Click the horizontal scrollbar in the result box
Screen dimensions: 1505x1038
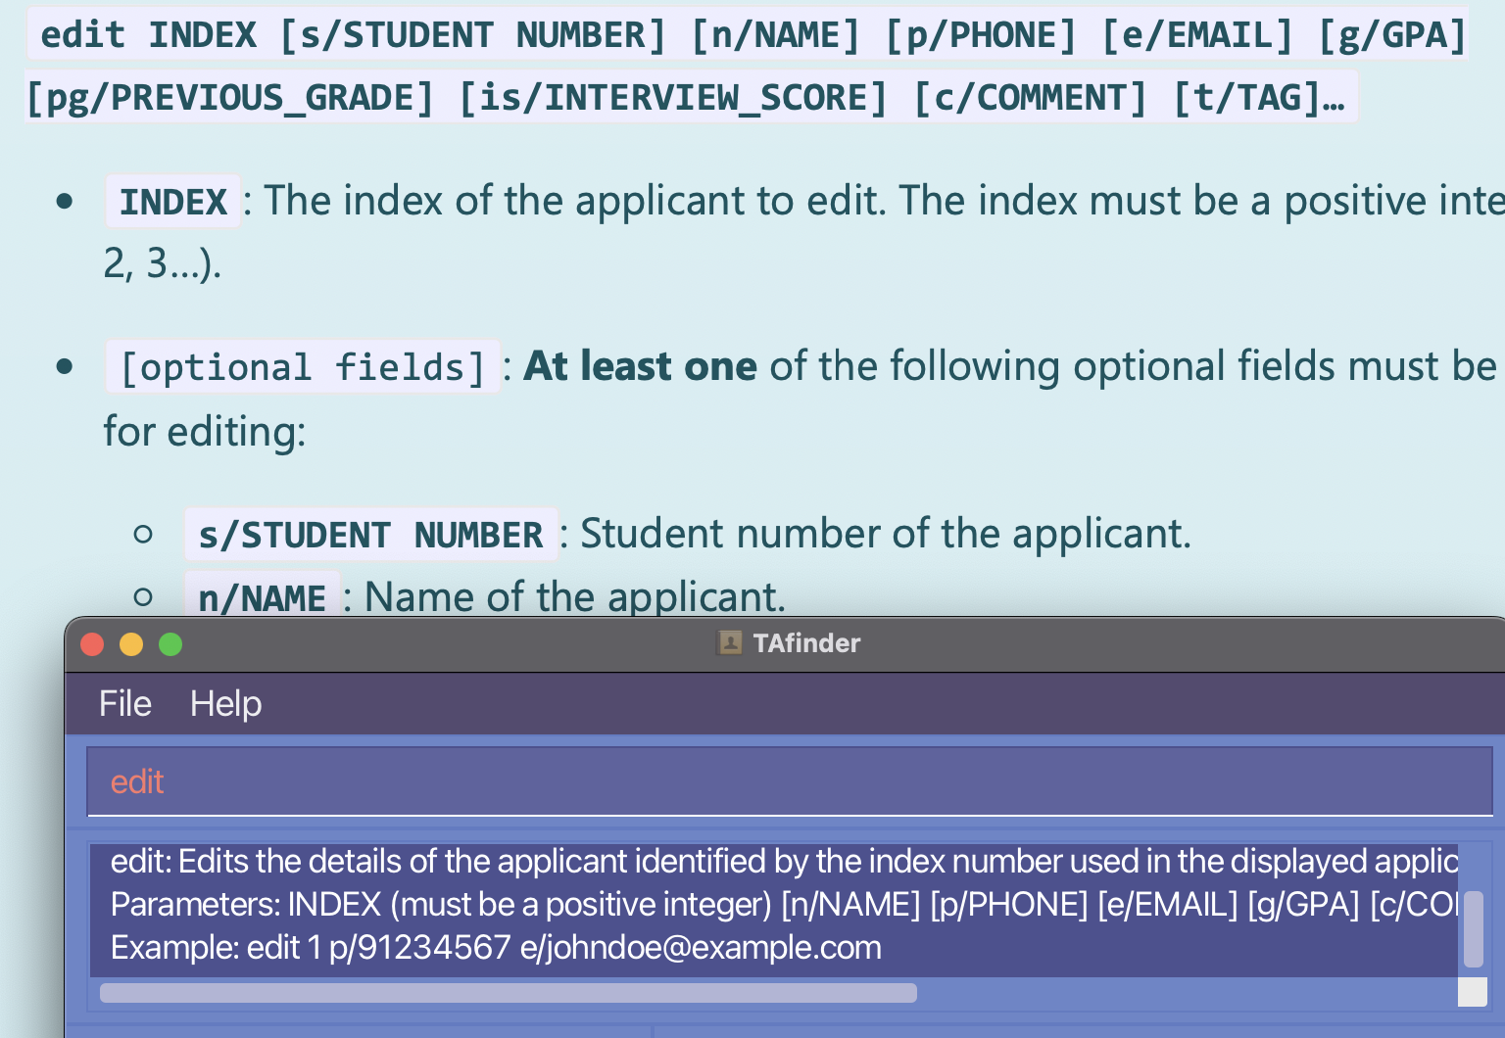tap(508, 993)
